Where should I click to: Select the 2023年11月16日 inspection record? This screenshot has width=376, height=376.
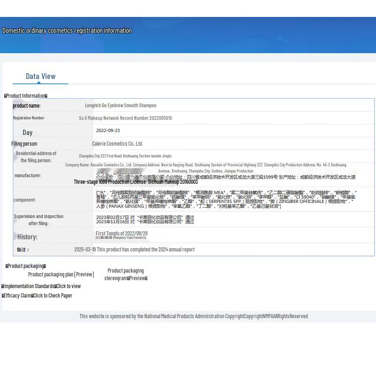tap(145, 222)
